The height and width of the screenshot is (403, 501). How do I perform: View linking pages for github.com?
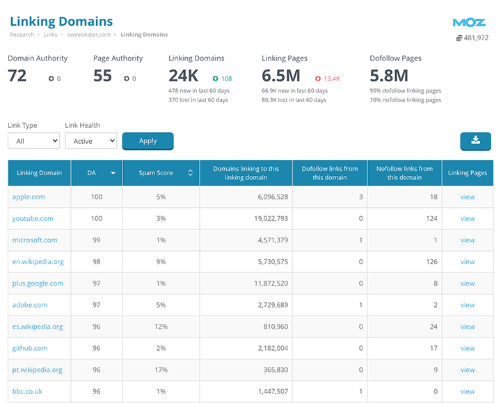pyautogui.click(x=467, y=348)
